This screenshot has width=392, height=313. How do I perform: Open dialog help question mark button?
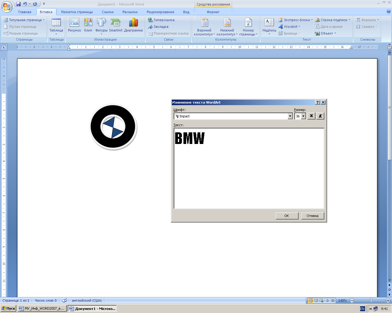coord(318,102)
